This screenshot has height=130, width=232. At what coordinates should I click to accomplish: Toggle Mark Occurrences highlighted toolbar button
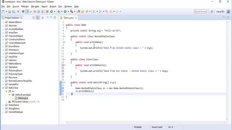point(27,12)
